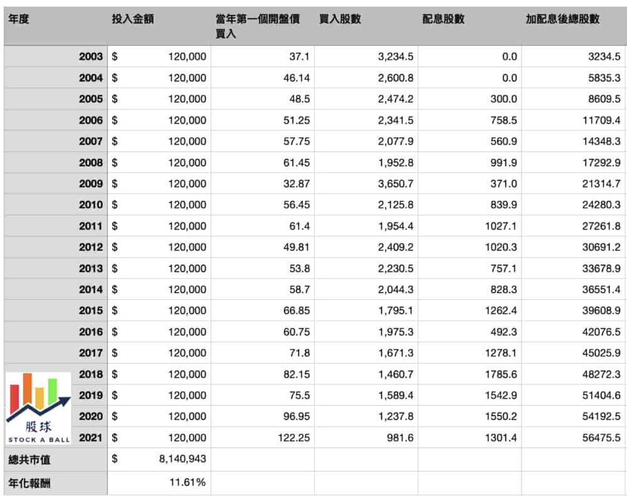Select the 年化報酬 row label
The image size is (627, 499).
pyautogui.click(x=21, y=483)
